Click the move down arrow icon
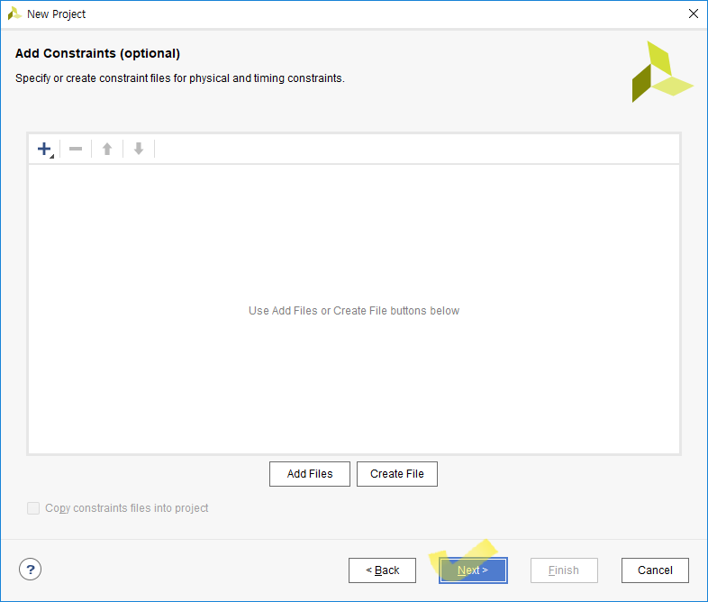Screen dimensions: 708x602 coord(139,149)
